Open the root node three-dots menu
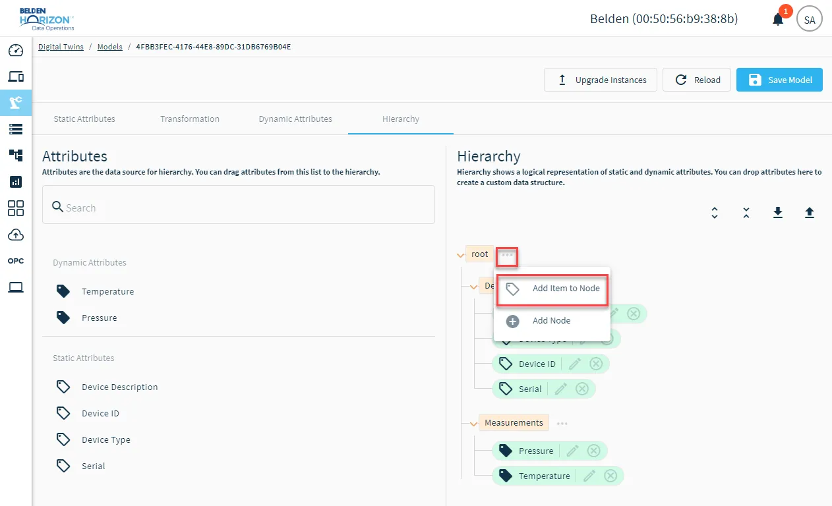The image size is (832, 506). pyautogui.click(x=507, y=255)
